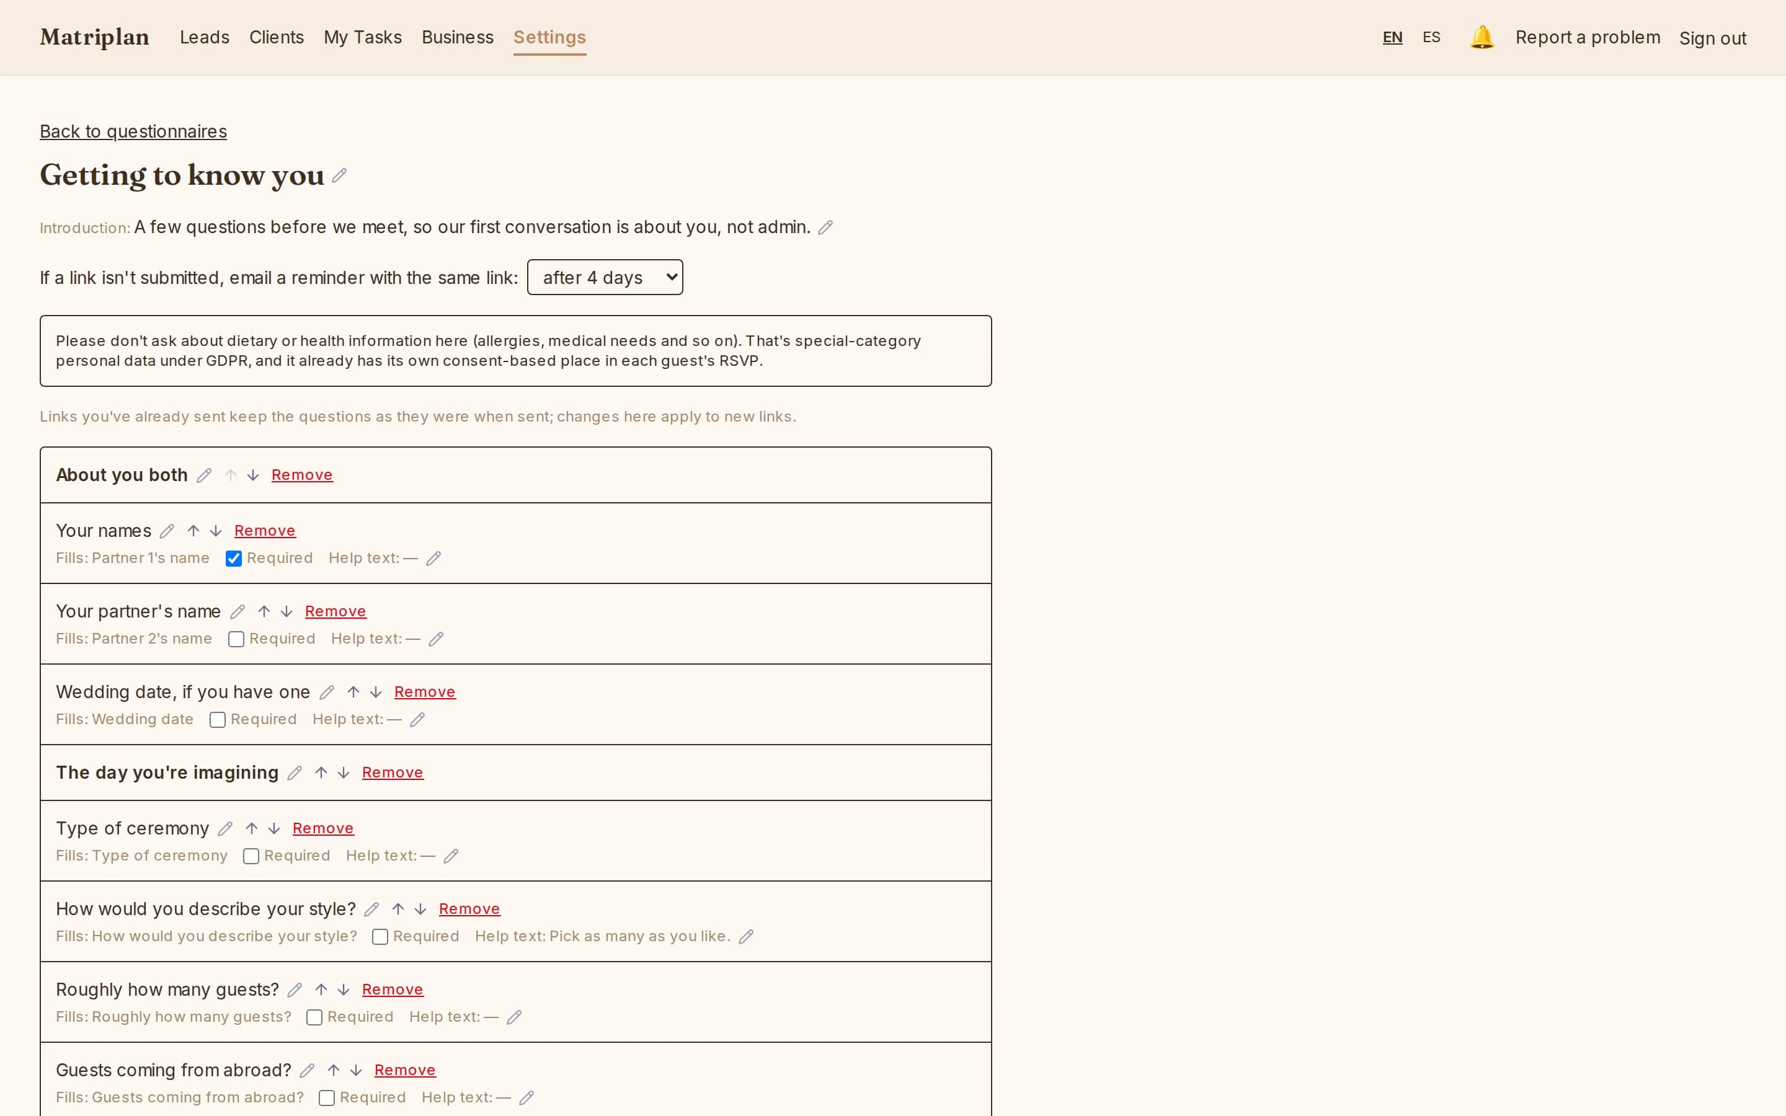Rename the About you both section
The height and width of the screenshot is (1116, 1786).
(203, 476)
